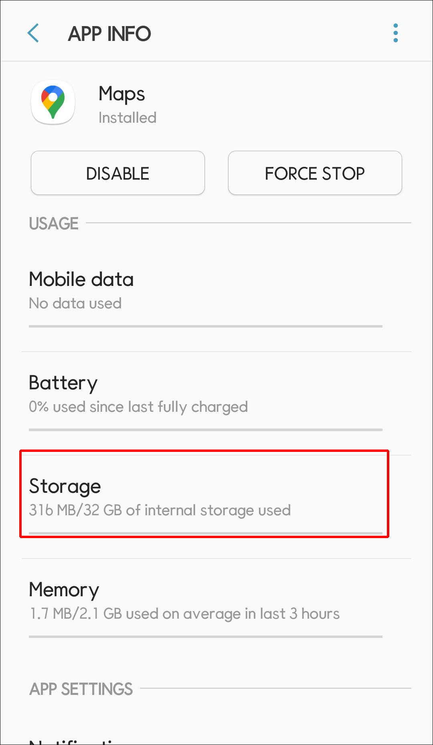This screenshot has width=433, height=745.
Task: Tap the APP SETTINGS section header
Action: pyautogui.click(x=81, y=689)
